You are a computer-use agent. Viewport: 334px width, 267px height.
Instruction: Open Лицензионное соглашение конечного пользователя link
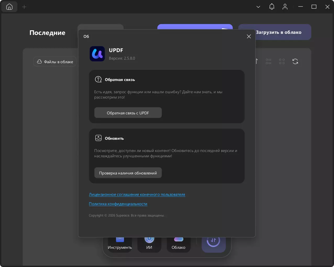click(x=137, y=194)
